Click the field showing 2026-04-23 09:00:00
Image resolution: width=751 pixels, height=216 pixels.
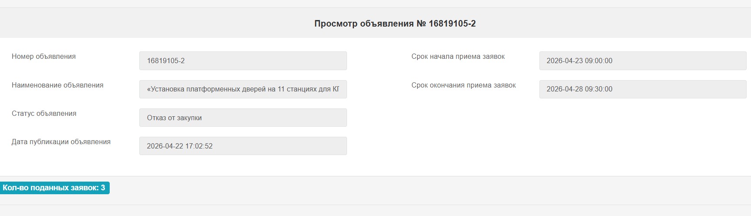coord(643,61)
